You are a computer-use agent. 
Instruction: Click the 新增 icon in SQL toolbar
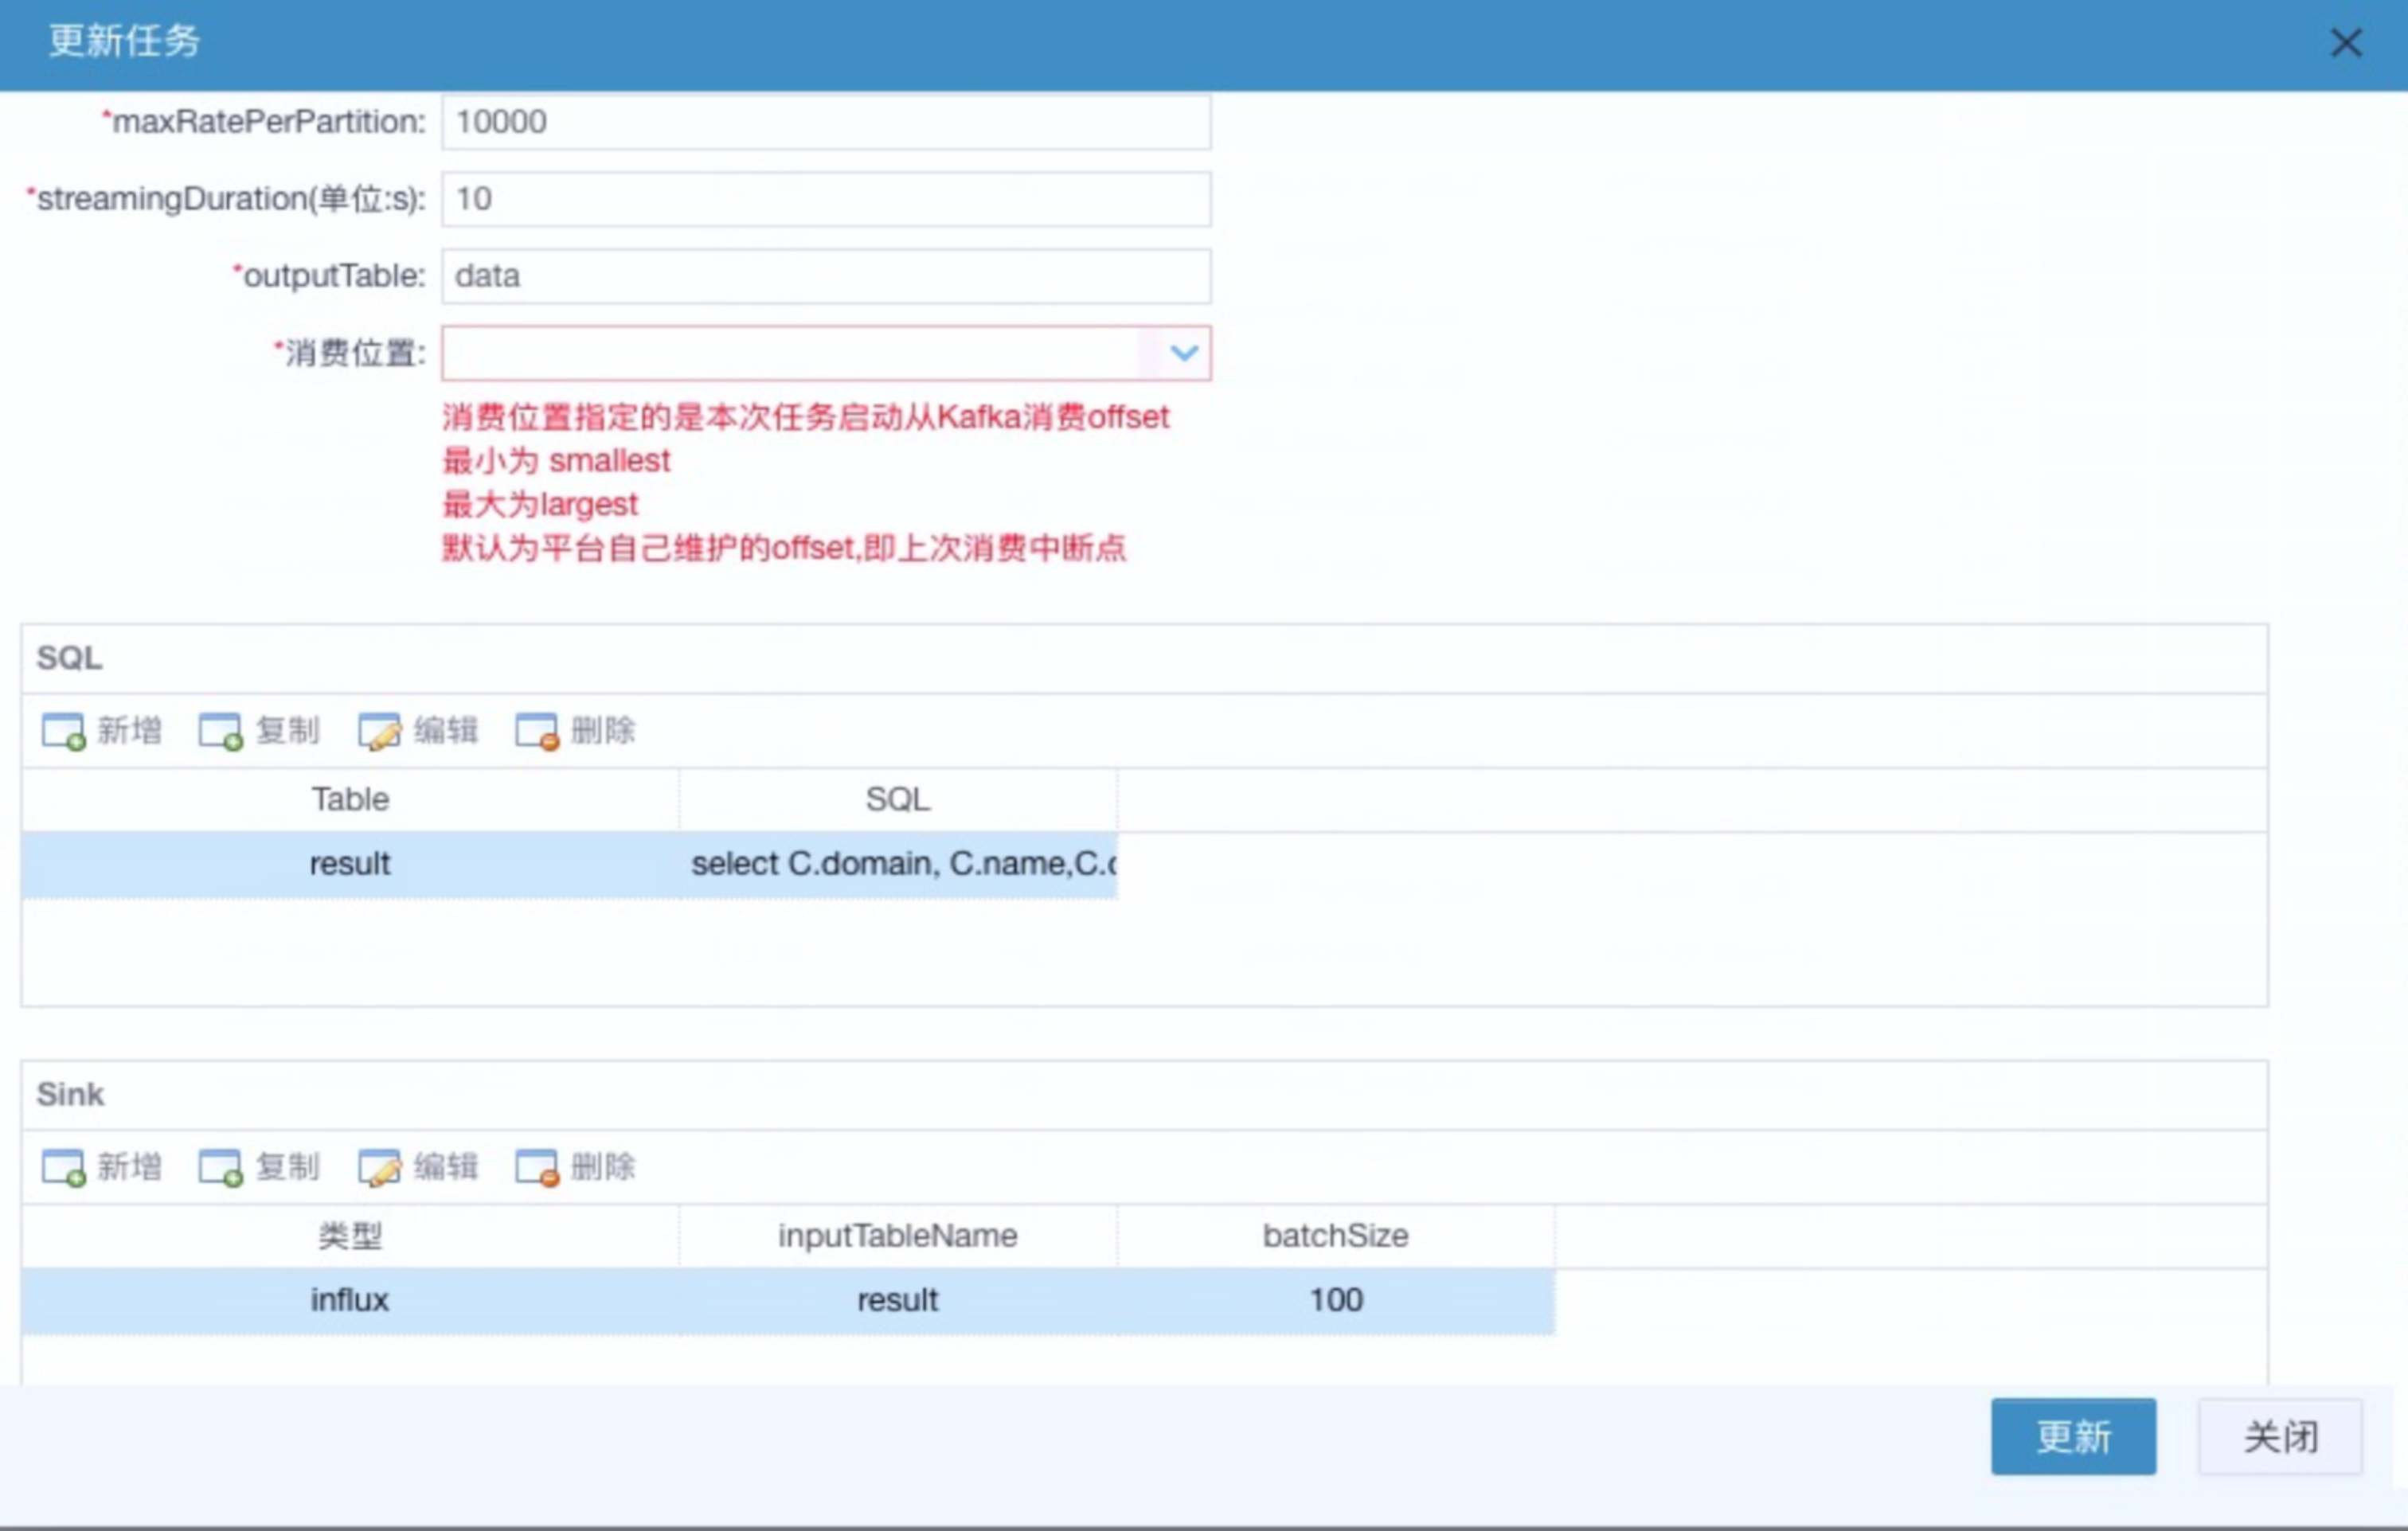coord(63,731)
